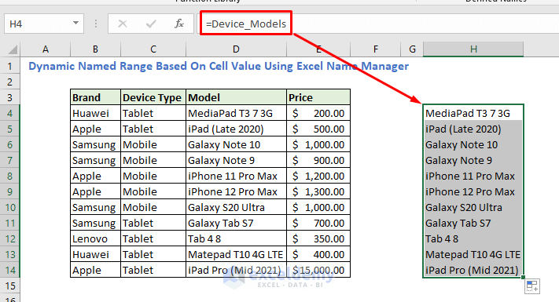Click the Enter checkmark formula bar icon

pos(151,24)
